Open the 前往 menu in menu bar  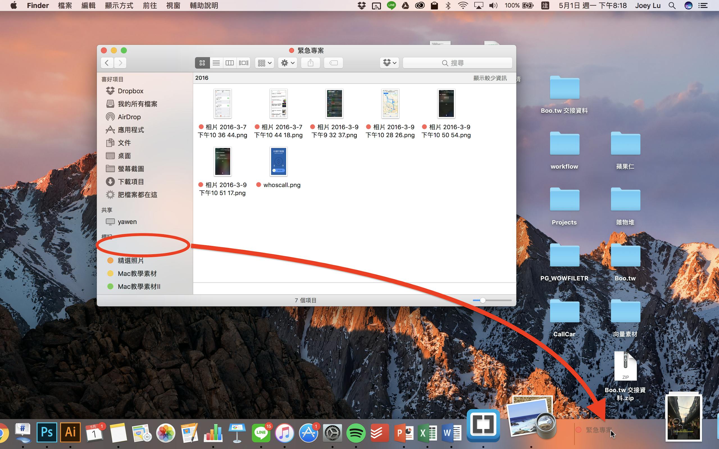click(150, 5)
